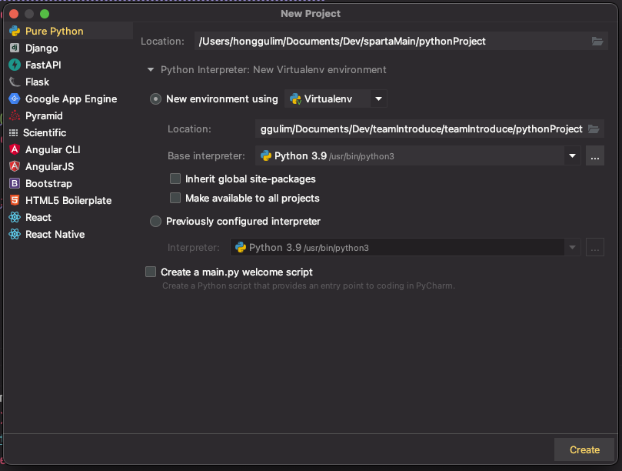Click the Django project type icon

(15, 48)
